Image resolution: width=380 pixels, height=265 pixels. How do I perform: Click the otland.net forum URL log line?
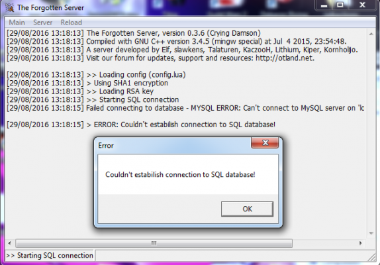coord(160,58)
